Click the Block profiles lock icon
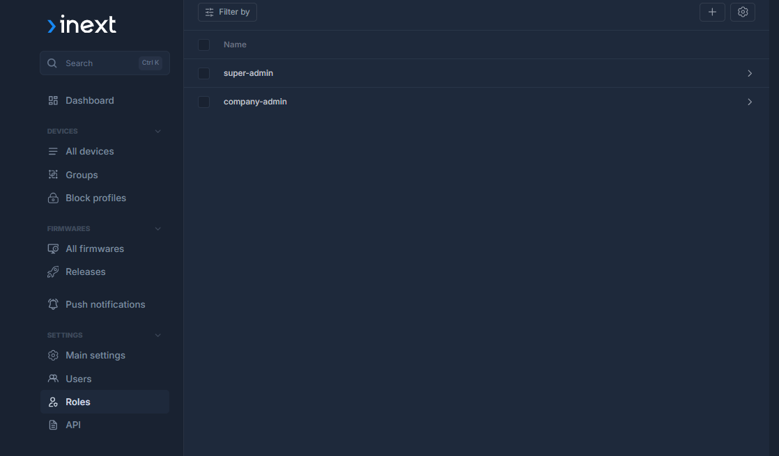The height and width of the screenshot is (456, 779). pos(53,198)
